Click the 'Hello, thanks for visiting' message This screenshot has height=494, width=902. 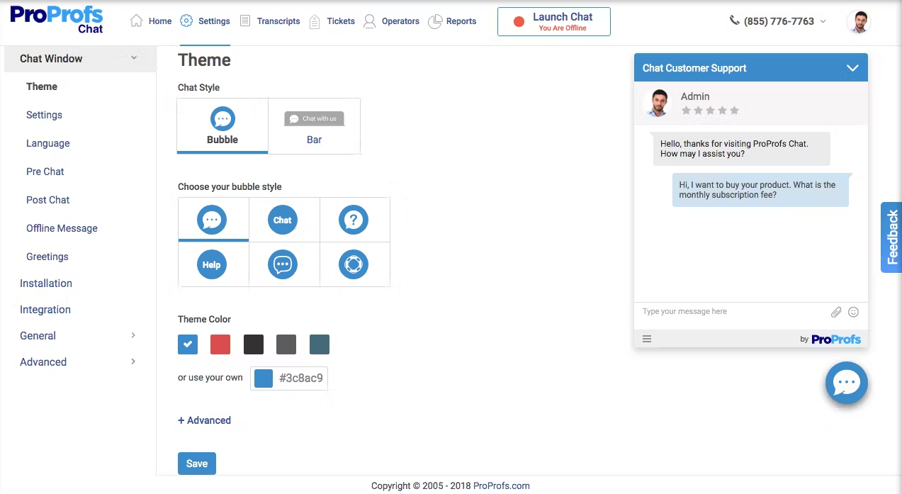pyautogui.click(x=741, y=149)
